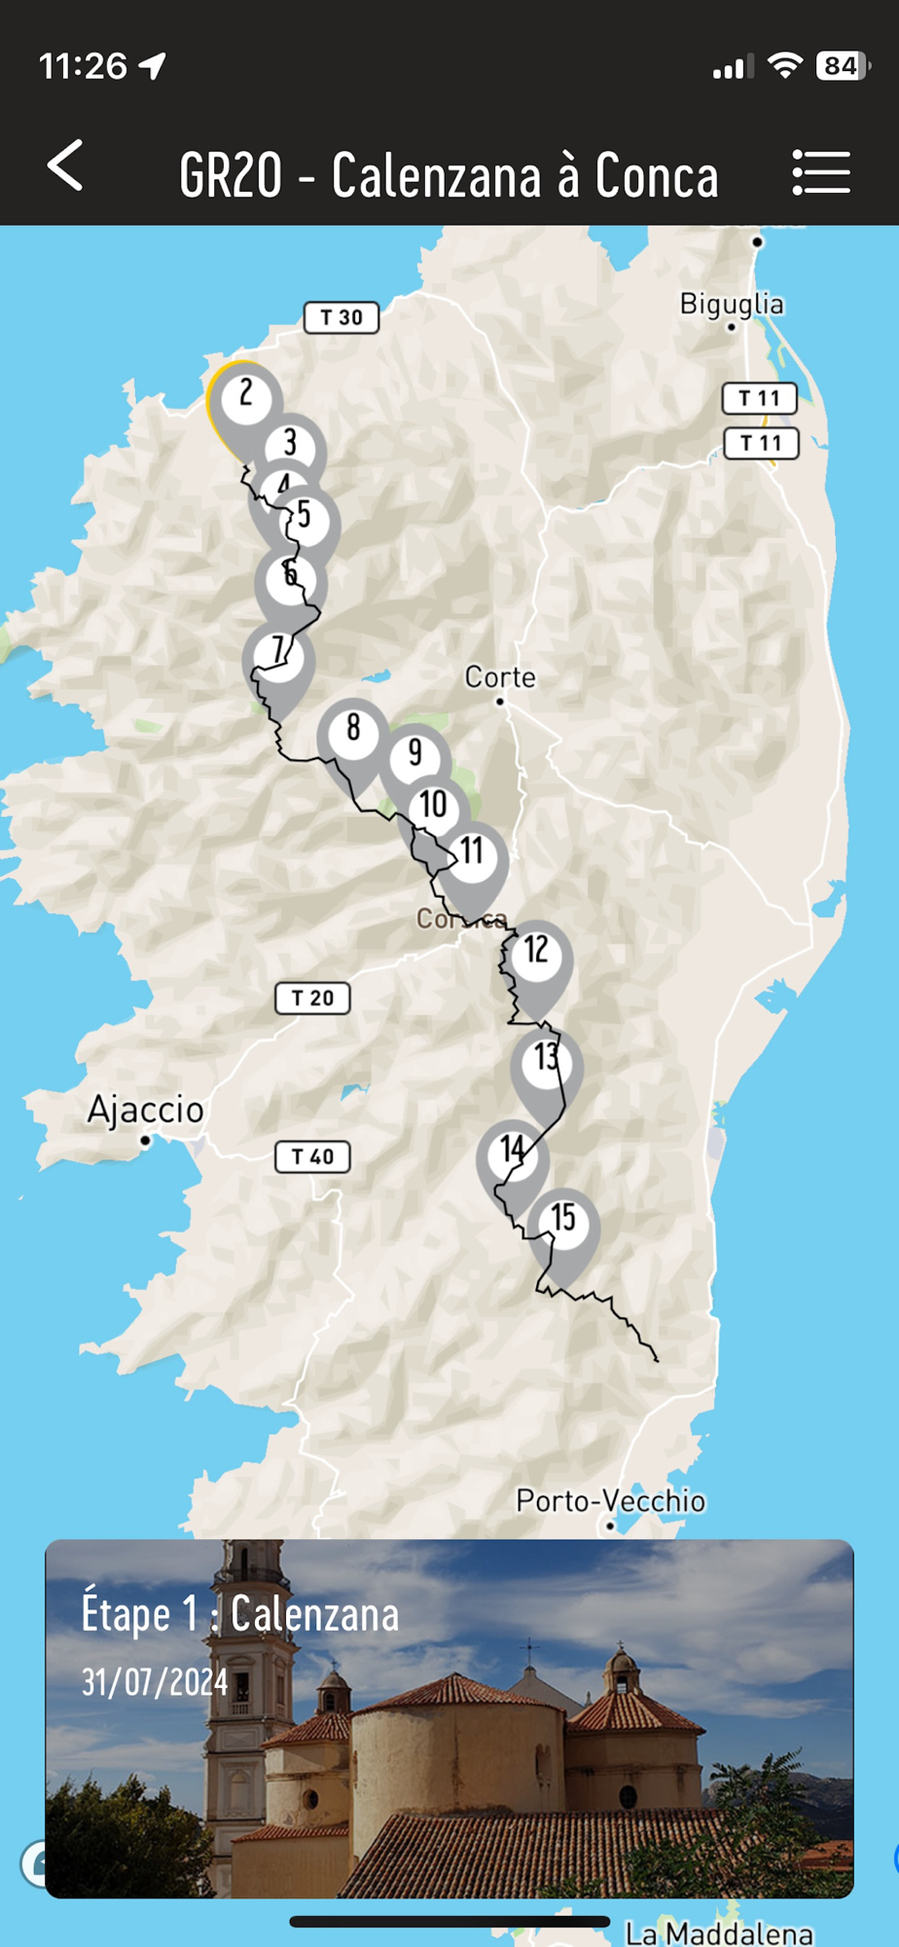Select map marker number 2
899x1947 pixels.
pos(245,396)
